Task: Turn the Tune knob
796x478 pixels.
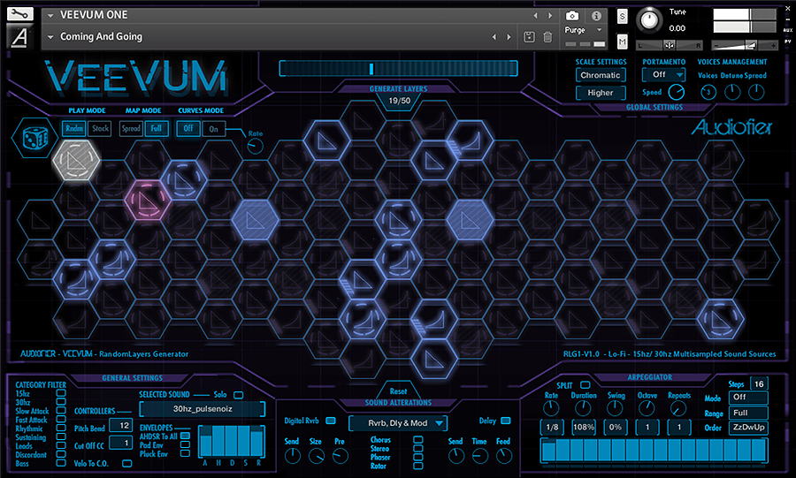Action: (x=649, y=20)
